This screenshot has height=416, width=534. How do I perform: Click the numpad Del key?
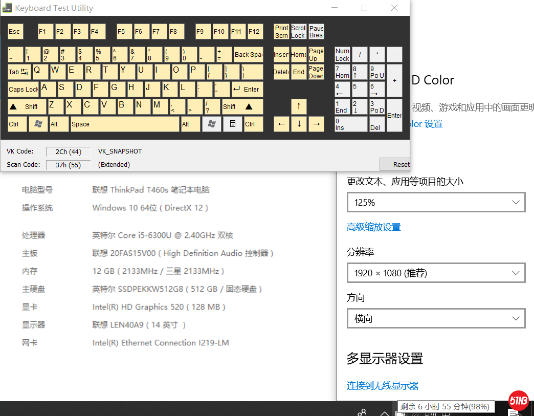(377, 124)
